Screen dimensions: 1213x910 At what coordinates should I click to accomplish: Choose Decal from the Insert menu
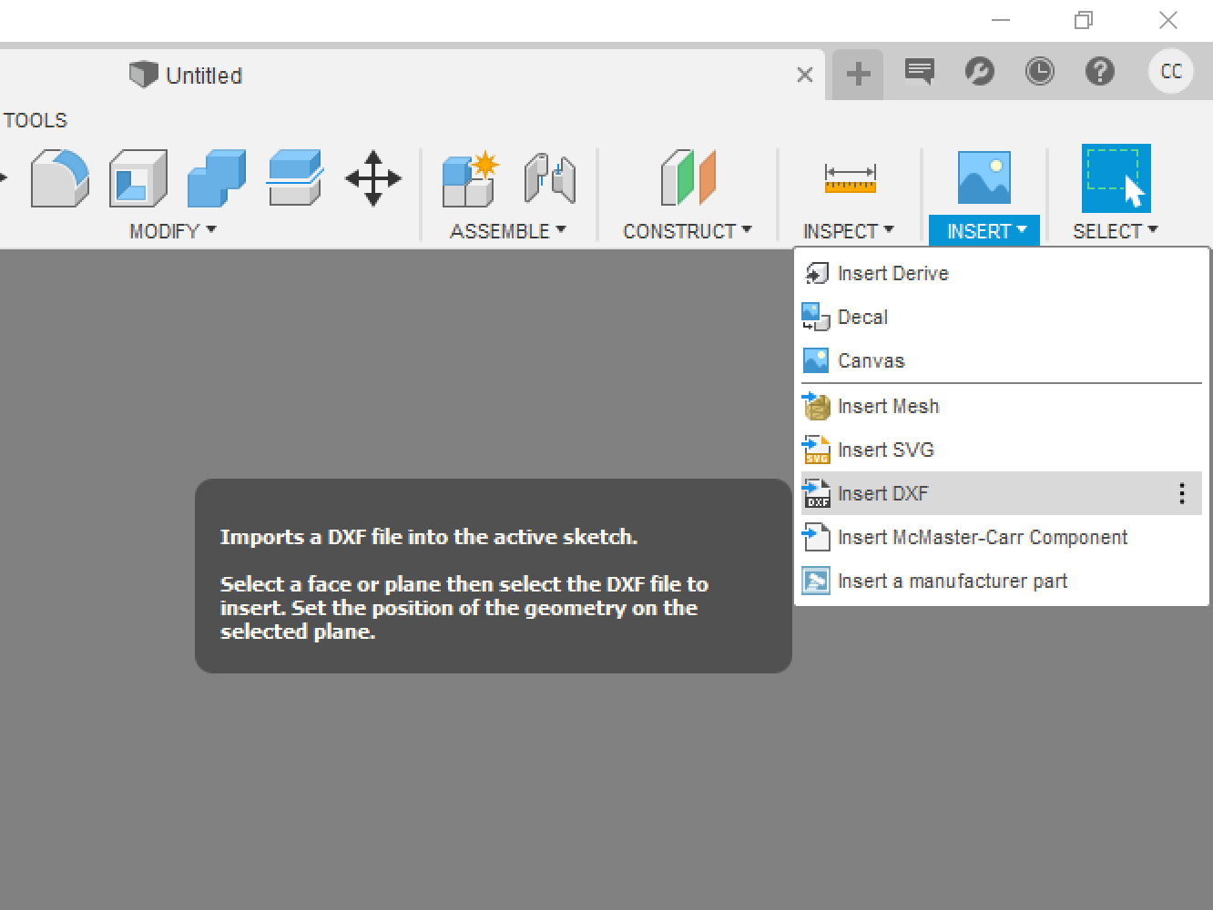pos(1002,317)
